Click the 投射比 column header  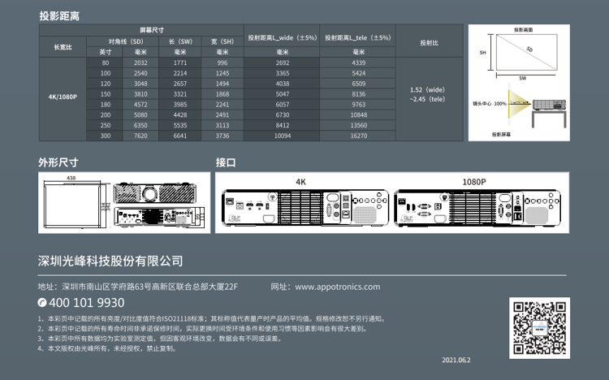(429, 41)
